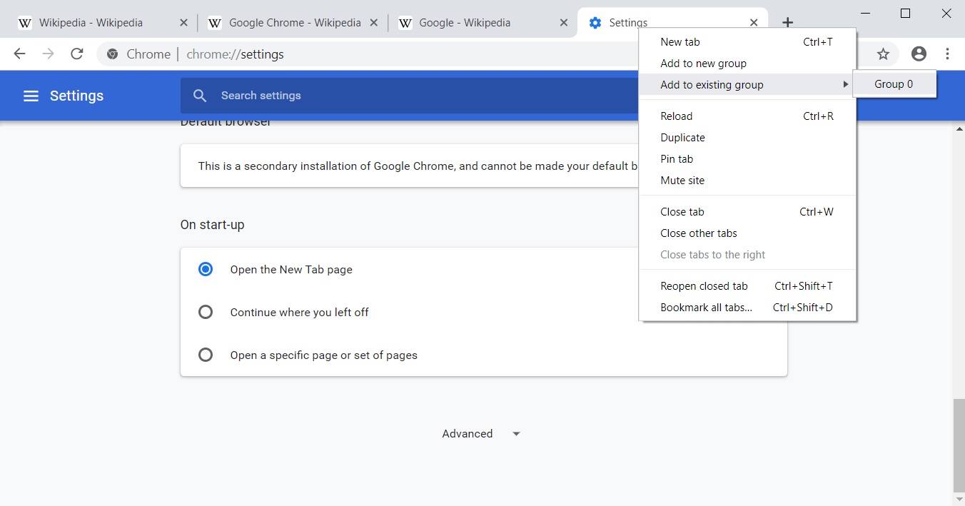The image size is (965, 506).
Task: Open the profile avatar icon
Action: click(919, 54)
